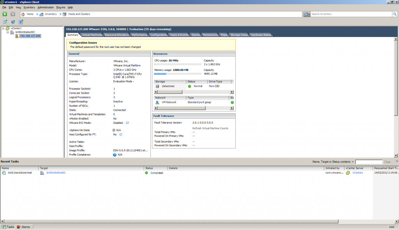Click the br00mWalkerDC datacenter icon in the tree
Viewport: 399px width, 230px height.
coord(12,32)
